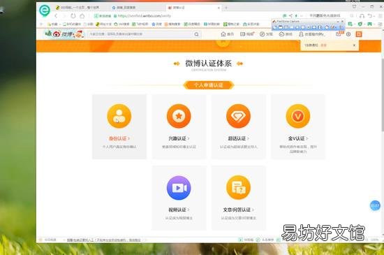Image resolution: width=384 pixels, height=255 pixels.
Task: Open the 收藏 favorites star in bookmarks bar
Action: pos(52,24)
